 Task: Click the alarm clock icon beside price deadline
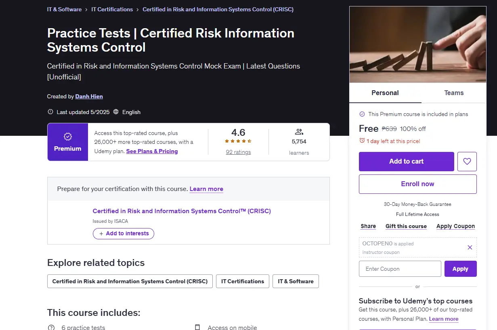click(362, 141)
